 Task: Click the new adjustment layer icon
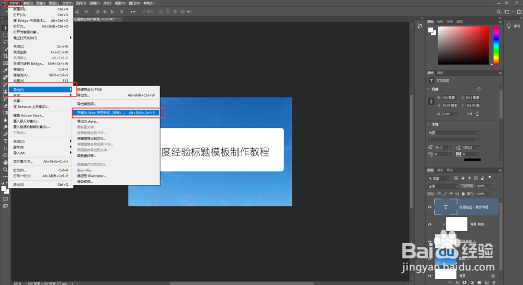coord(472,282)
